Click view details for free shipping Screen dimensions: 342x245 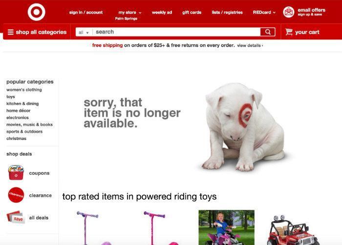[250, 45]
